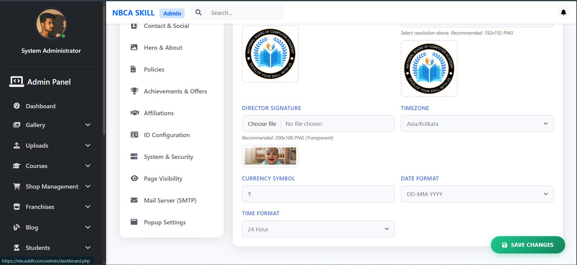Click the Achievements trophy icon
The image size is (577, 265).
click(134, 91)
